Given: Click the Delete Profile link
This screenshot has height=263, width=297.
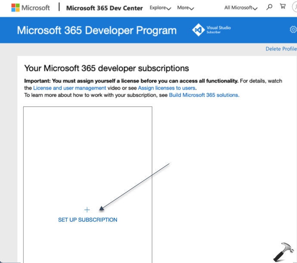Looking at the screenshot, I should click(x=281, y=49).
